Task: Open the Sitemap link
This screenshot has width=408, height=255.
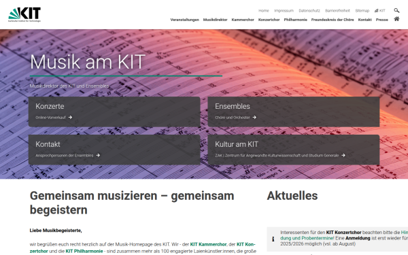Action: click(x=362, y=11)
